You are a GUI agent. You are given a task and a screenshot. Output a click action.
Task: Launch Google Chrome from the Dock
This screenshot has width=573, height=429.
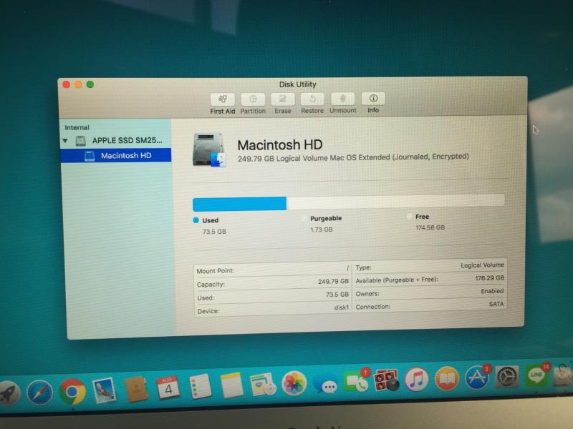[x=72, y=392]
